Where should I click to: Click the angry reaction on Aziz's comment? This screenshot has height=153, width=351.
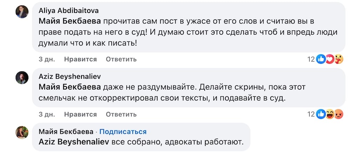pos(339,114)
